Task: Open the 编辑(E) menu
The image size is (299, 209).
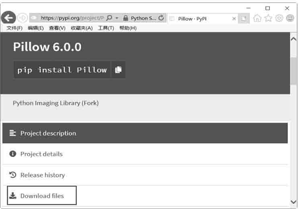Action: click(x=36, y=28)
